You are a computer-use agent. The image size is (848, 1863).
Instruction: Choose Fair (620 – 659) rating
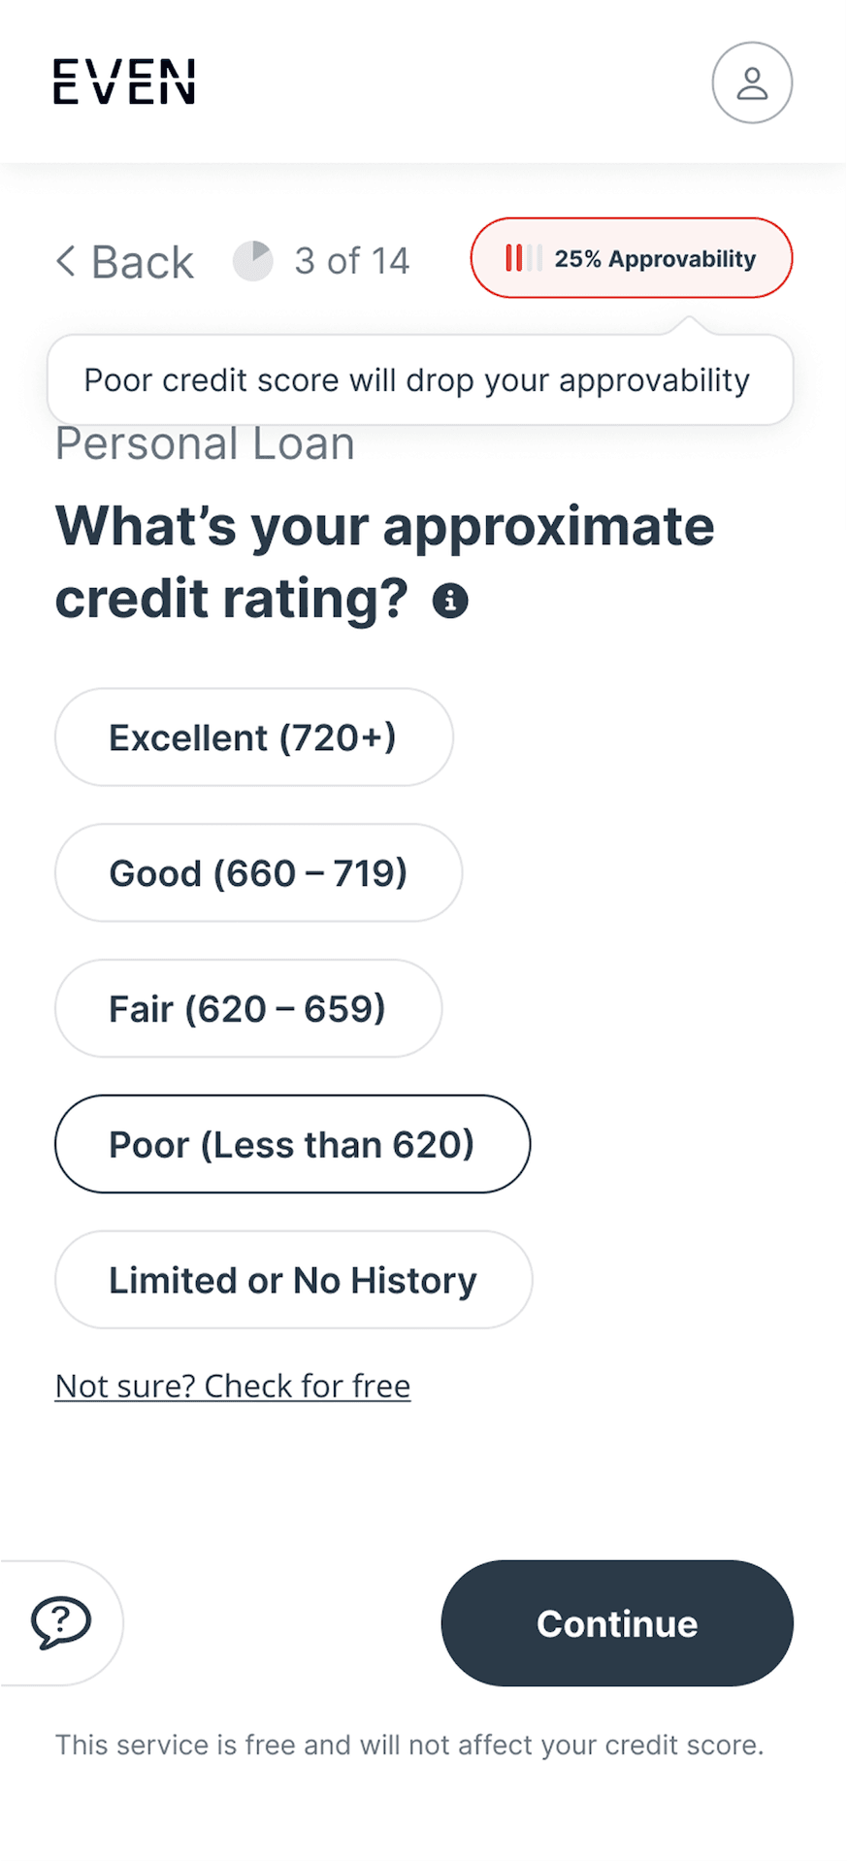(x=248, y=1009)
